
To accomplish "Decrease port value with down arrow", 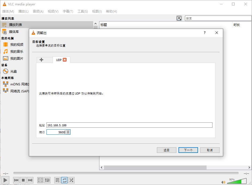I will [68, 133].
